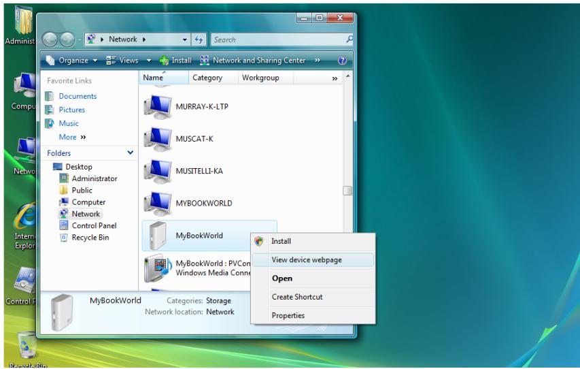Click the shield icon next to Install
The image size is (580, 369).
click(259, 241)
